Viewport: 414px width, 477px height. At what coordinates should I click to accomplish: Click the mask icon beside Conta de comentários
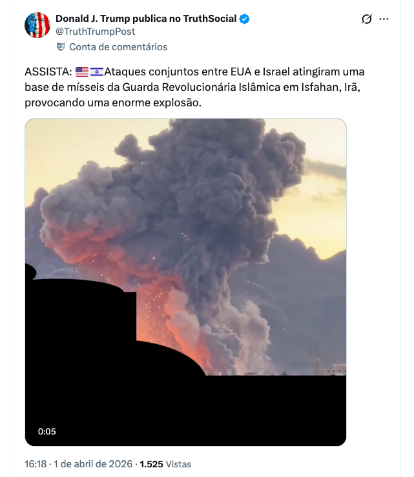[61, 47]
